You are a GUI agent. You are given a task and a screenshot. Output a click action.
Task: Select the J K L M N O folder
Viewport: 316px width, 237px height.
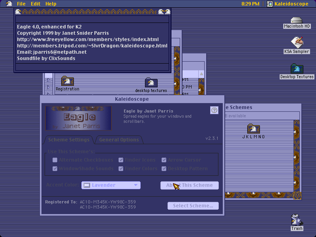[253, 129]
